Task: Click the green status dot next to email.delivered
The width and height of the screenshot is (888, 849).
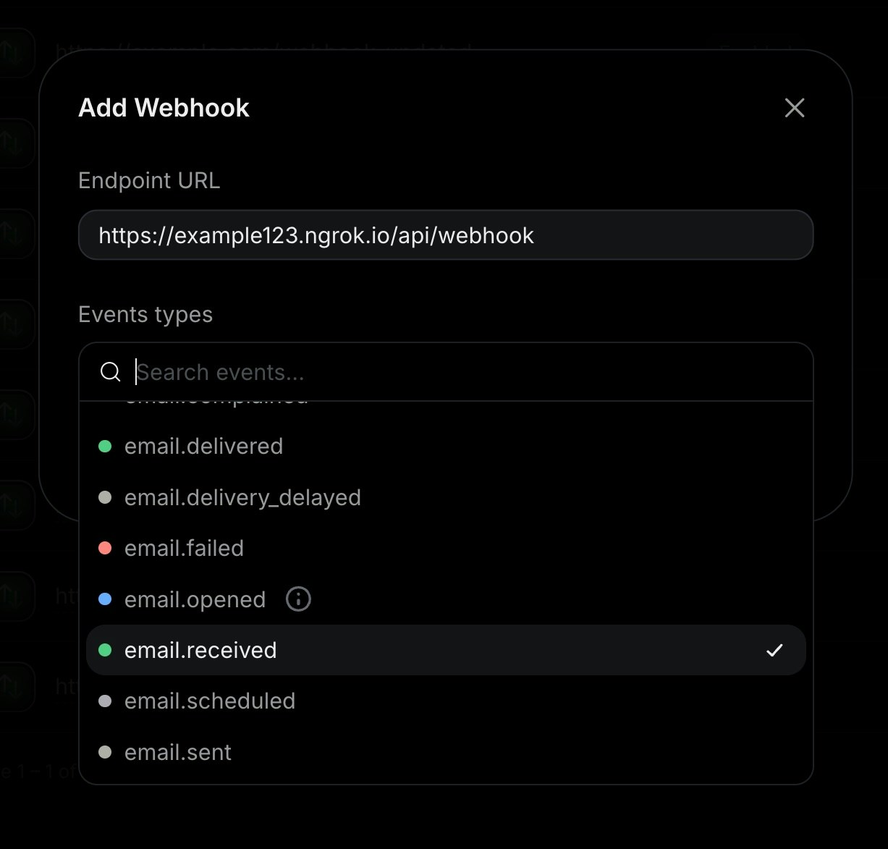Action: 105,446
